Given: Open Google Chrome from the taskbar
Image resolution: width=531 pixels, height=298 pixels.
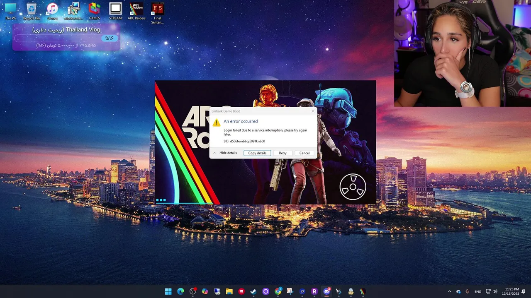Looking at the screenshot, I should click(278, 291).
